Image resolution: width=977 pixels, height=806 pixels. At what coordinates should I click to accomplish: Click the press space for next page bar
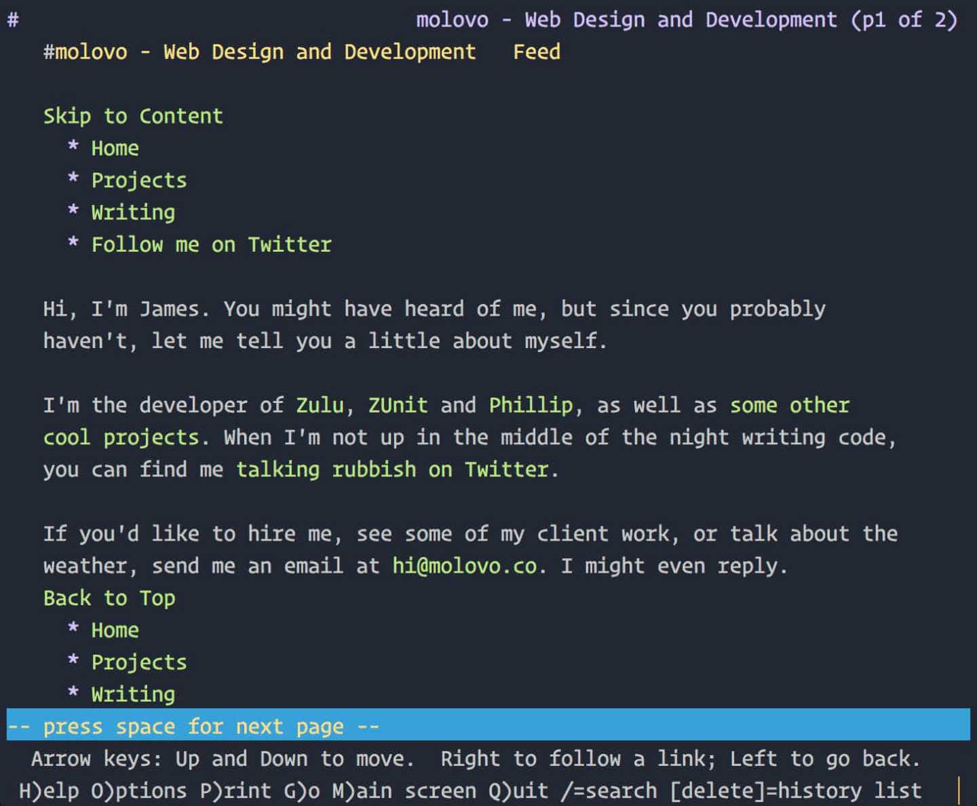(488, 726)
